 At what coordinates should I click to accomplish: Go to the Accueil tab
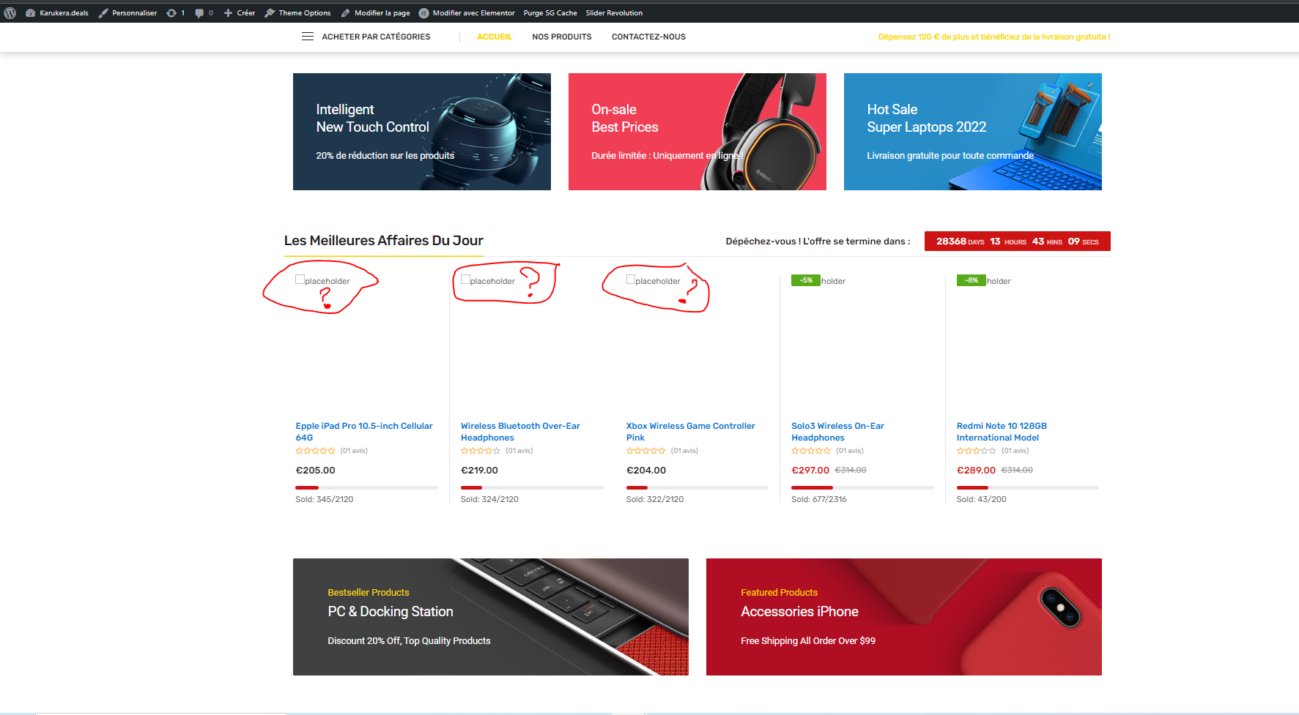click(x=495, y=37)
